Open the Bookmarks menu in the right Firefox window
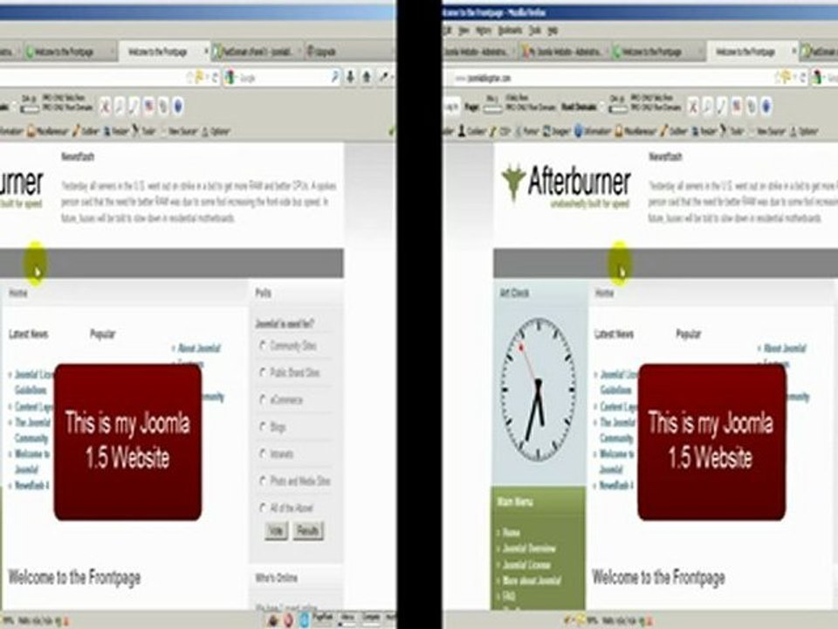Screen dimensions: 838x629 (x=509, y=31)
